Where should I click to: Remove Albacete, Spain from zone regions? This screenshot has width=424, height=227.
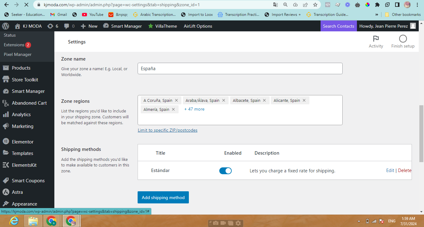(x=264, y=100)
